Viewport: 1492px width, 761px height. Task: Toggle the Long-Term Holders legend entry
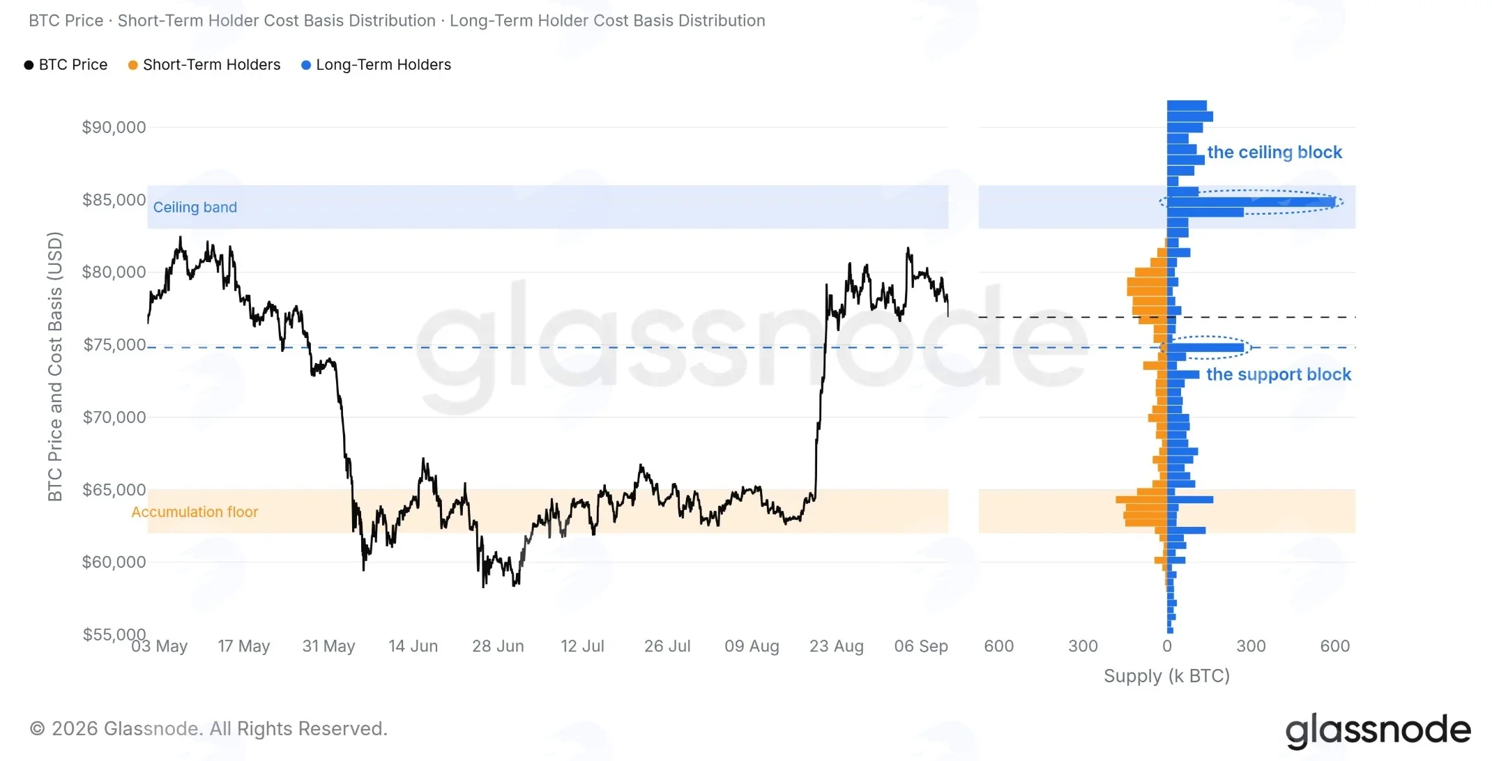376,65
